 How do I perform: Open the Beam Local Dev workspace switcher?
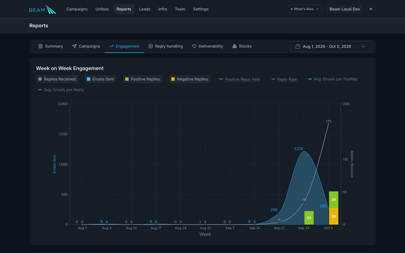pos(345,9)
